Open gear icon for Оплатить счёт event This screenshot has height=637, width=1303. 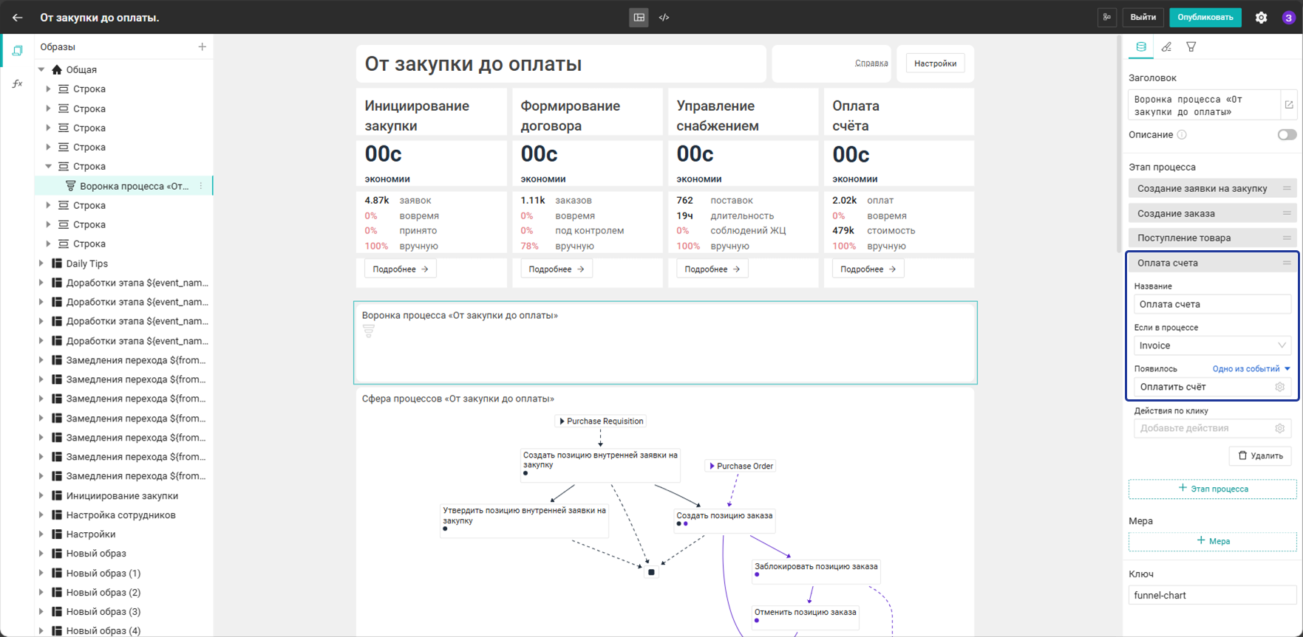tap(1280, 387)
